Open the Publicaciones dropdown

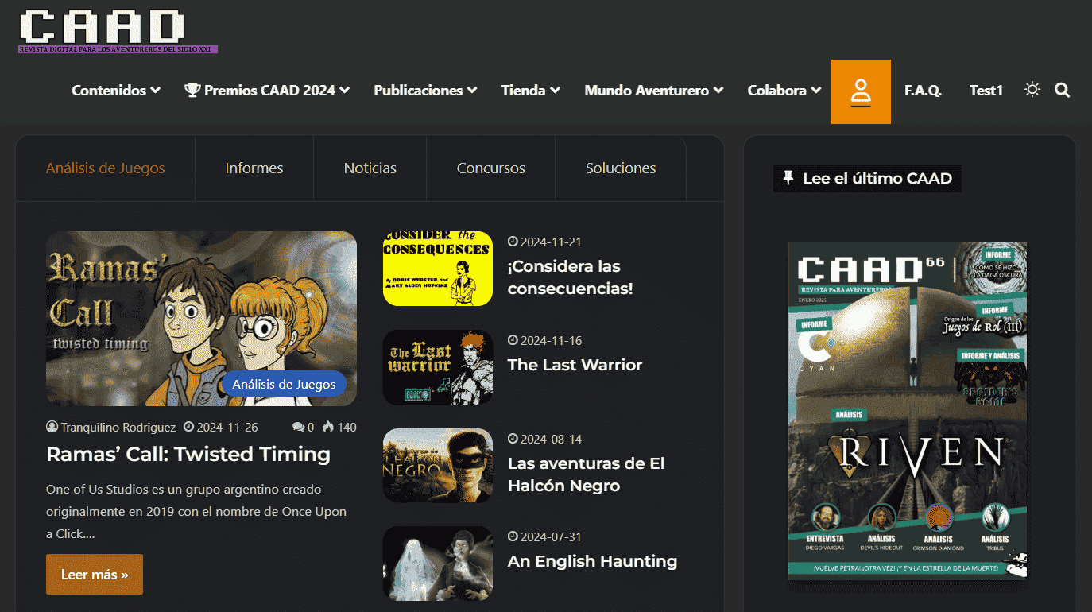tap(425, 91)
